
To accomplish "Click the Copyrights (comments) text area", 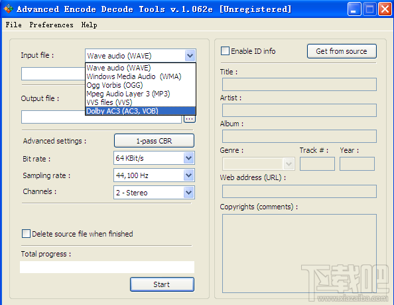I will (299, 253).
